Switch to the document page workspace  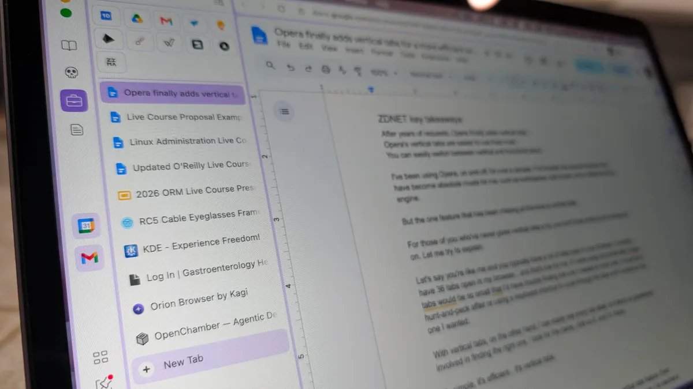point(76,130)
